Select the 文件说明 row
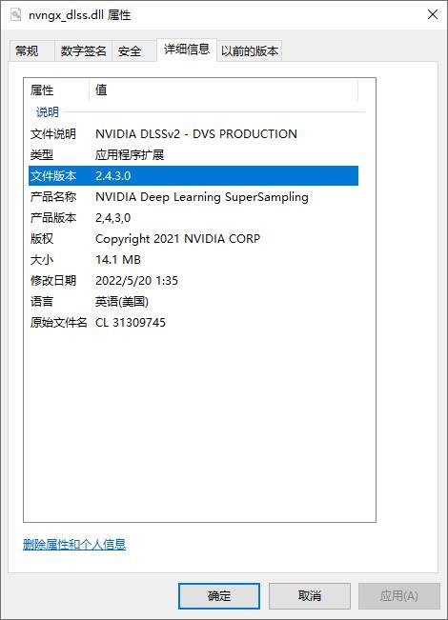Viewport: 448px width, 620px height. click(193, 134)
